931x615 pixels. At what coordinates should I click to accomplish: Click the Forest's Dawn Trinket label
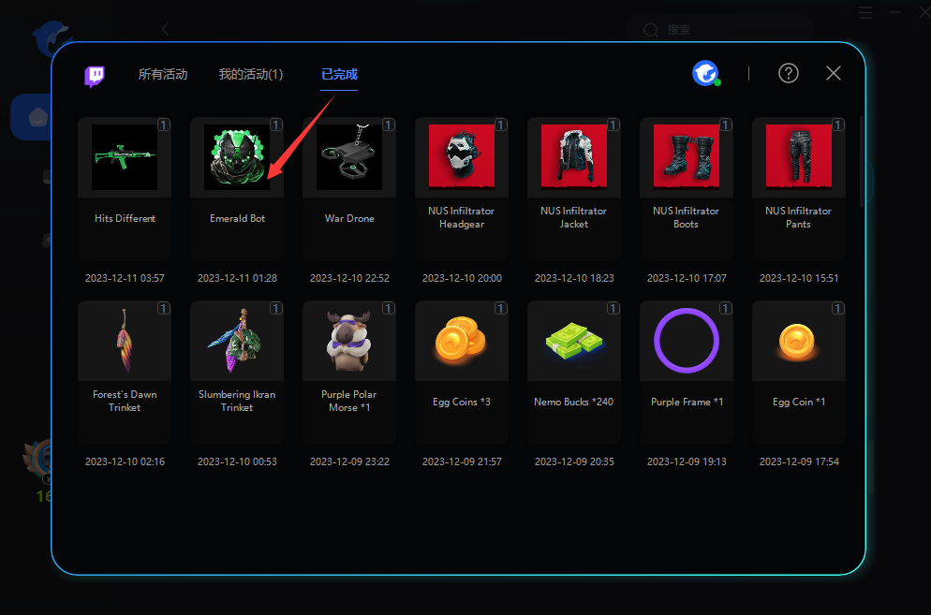(x=125, y=401)
